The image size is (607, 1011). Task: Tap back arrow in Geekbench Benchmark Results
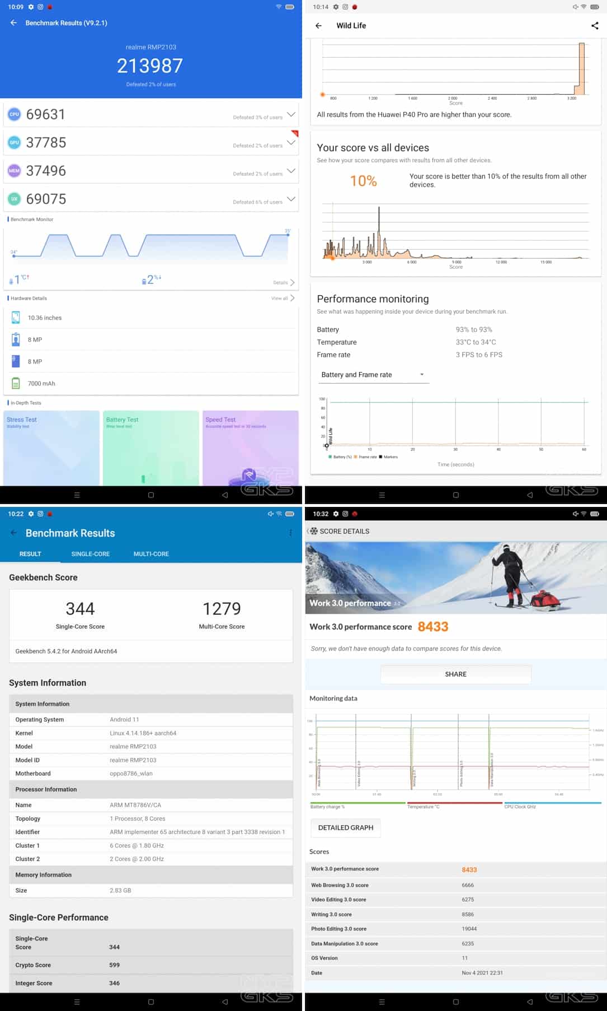pyautogui.click(x=13, y=533)
